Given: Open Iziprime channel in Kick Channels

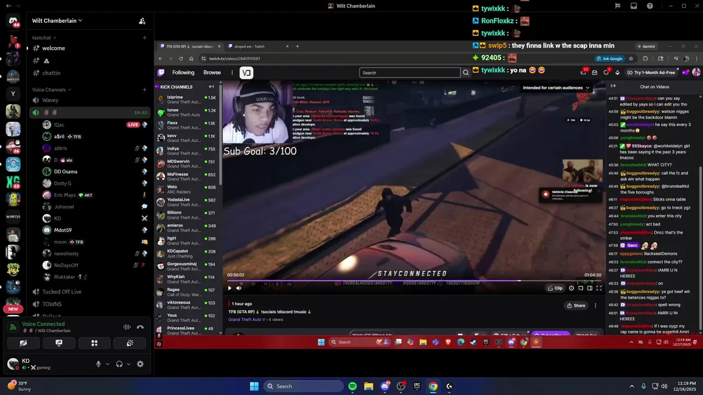Looking at the screenshot, I should [188, 100].
